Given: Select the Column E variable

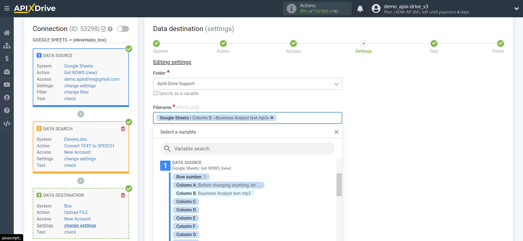Looking at the screenshot, I should click(x=186, y=218).
